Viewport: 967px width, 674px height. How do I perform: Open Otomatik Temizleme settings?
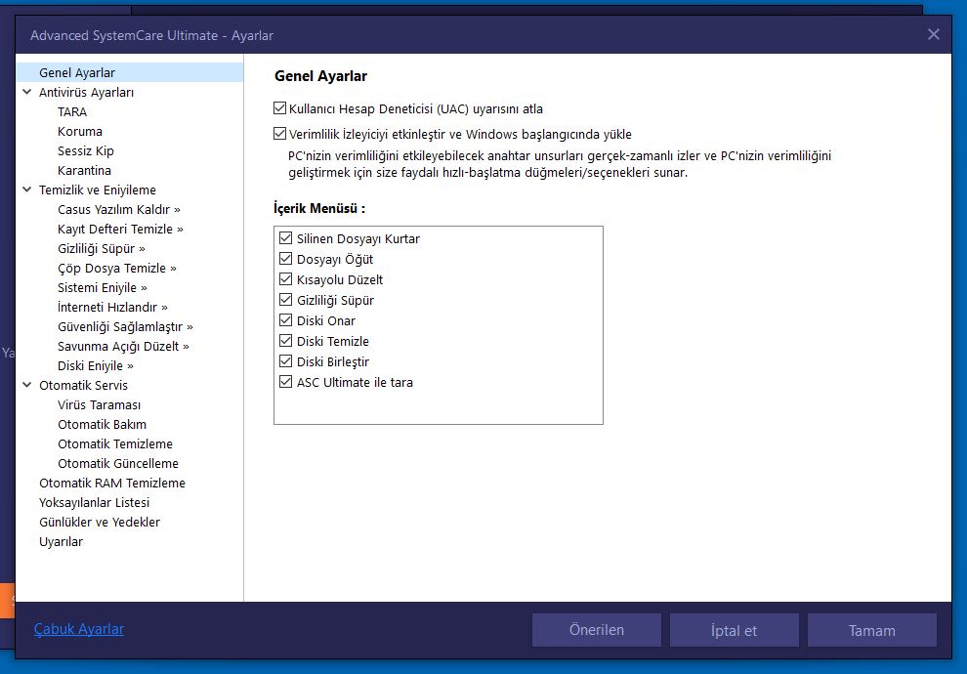(114, 444)
